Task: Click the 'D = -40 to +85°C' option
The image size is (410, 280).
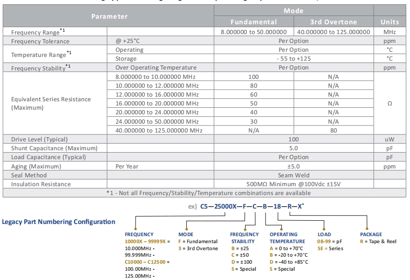Action: pyautogui.click(x=289, y=262)
